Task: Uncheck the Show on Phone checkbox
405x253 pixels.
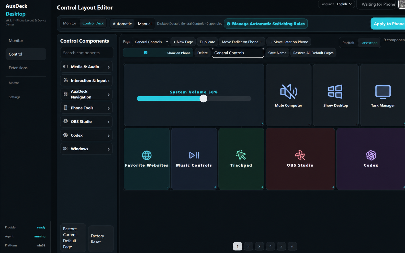Action: click(146, 53)
